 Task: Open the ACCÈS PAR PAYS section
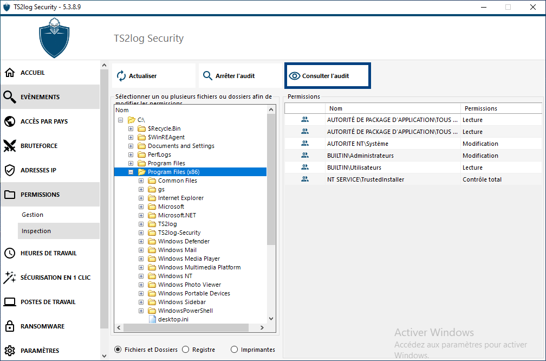pyautogui.click(x=50, y=121)
